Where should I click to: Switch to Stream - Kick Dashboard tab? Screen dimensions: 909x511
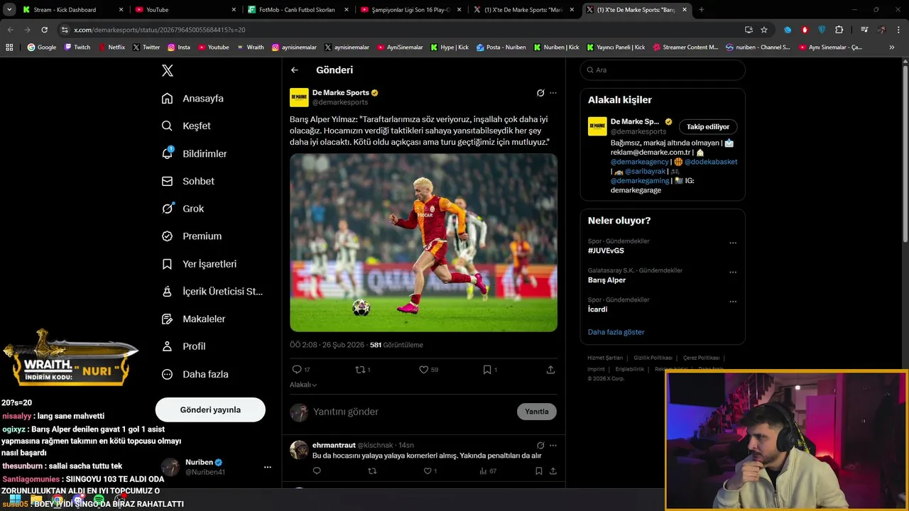click(x=73, y=10)
